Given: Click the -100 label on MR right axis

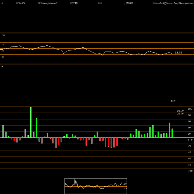Looking at the screenshot, I should [x=190, y=171].
